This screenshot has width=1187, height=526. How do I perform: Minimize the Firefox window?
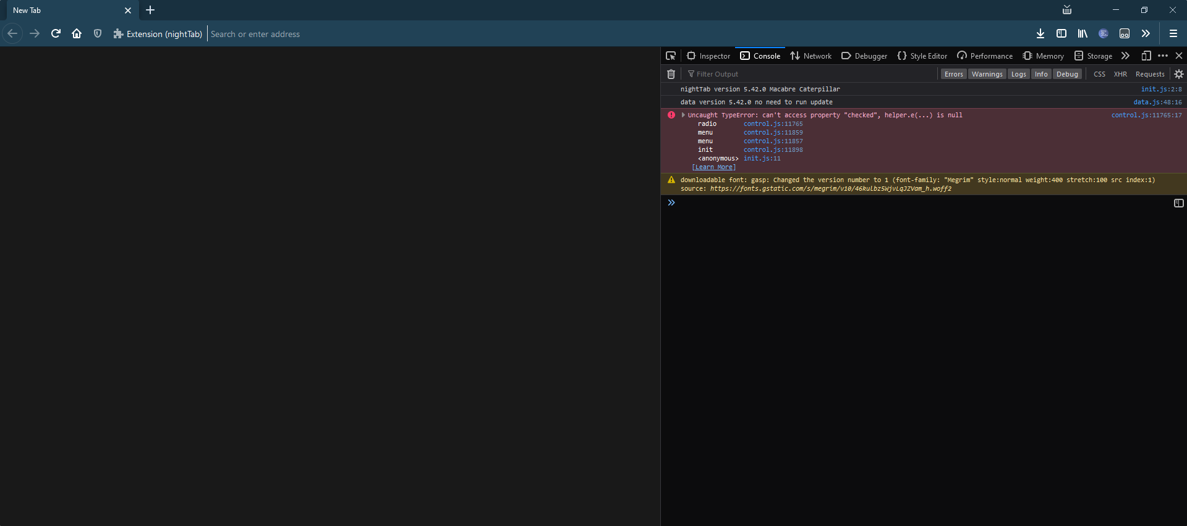(1116, 10)
